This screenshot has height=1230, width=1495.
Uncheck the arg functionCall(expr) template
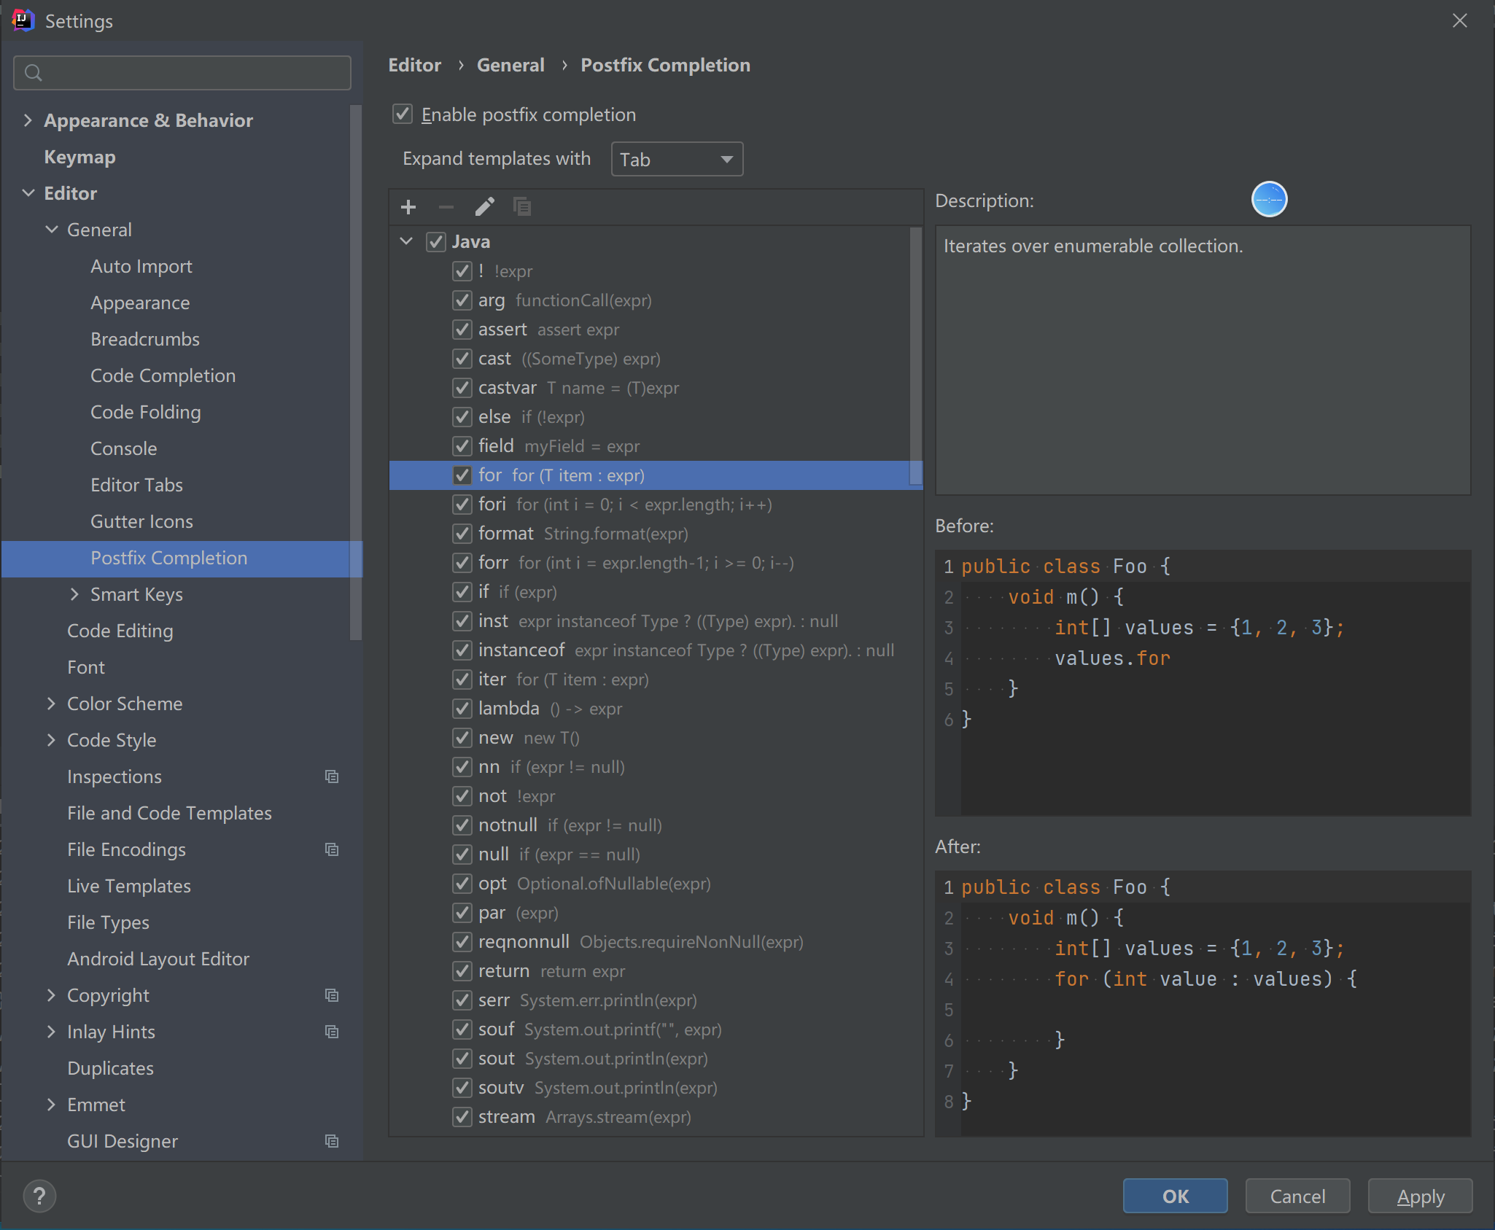(x=462, y=300)
